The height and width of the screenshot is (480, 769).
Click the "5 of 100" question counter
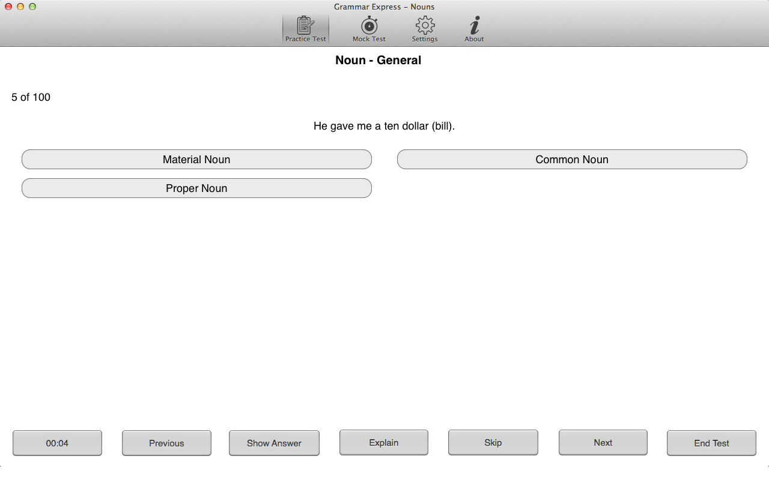pos(31,97)
